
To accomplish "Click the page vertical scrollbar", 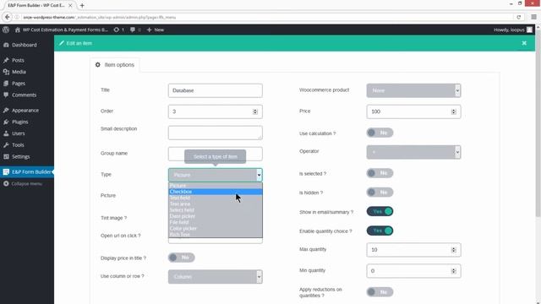I will 538,124.
